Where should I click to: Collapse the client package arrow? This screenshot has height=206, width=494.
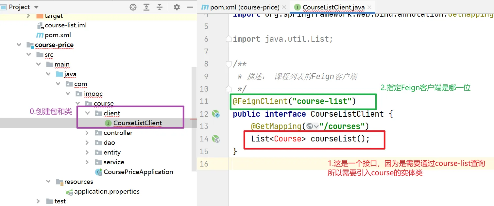[88, 113]
